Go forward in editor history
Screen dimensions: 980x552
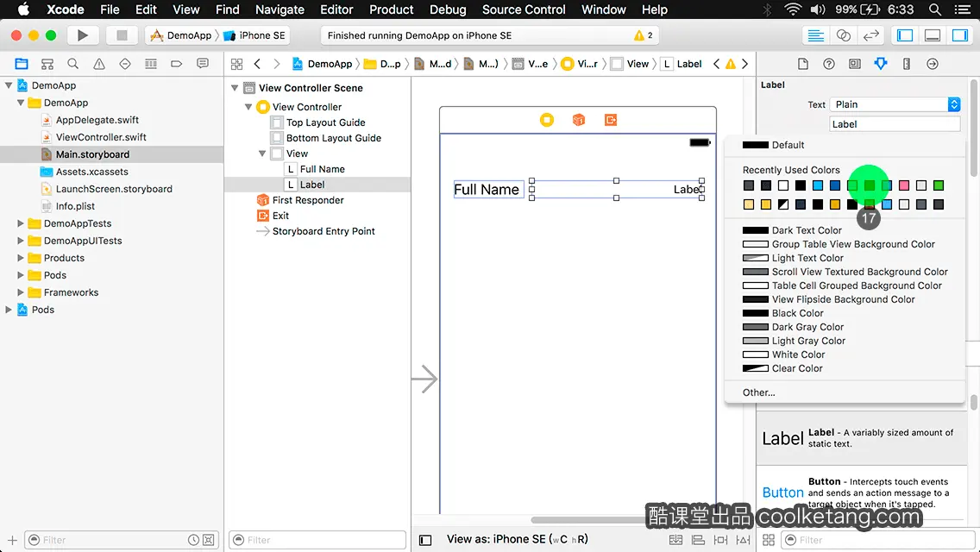pos(277,64)
